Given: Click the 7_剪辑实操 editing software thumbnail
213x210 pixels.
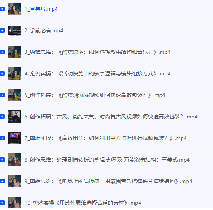Looking at the screenshot, I should [x=15, y=138].
